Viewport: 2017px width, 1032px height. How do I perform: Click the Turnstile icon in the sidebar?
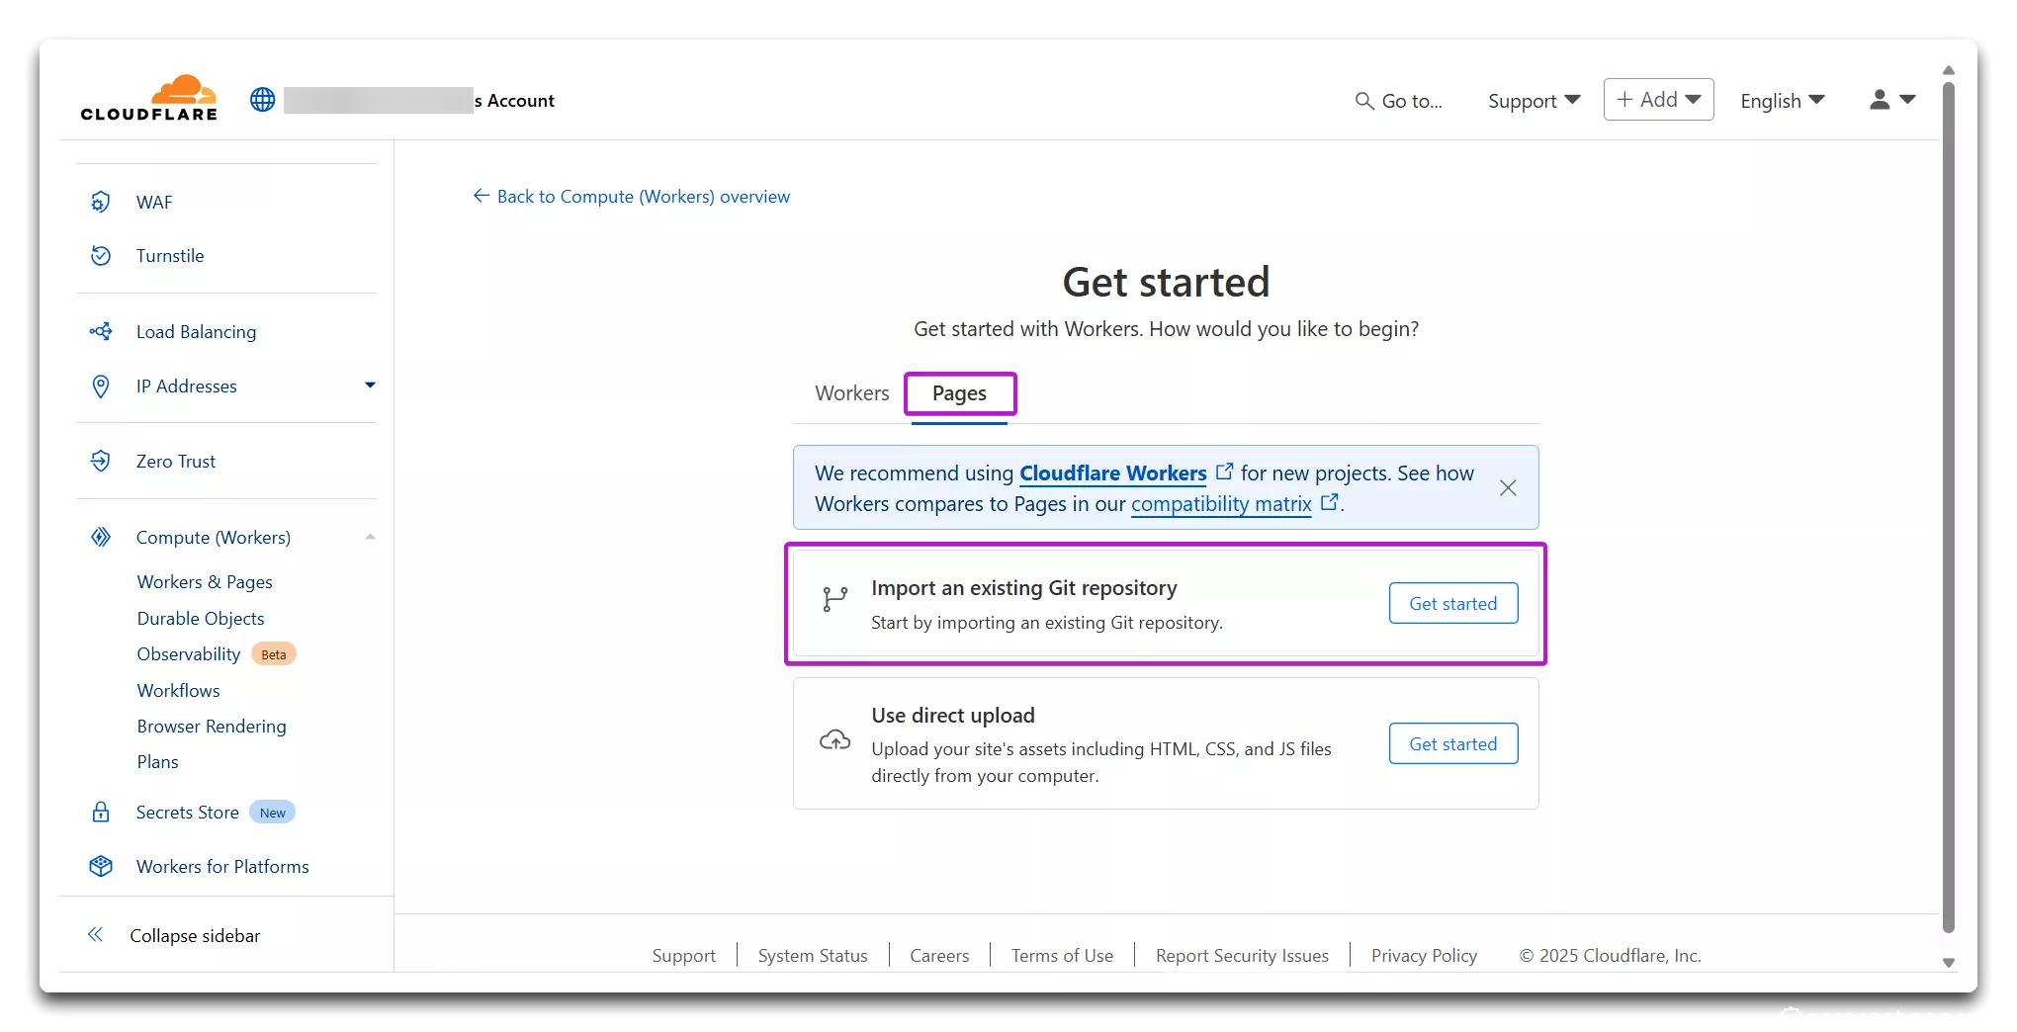click(101, 255)
